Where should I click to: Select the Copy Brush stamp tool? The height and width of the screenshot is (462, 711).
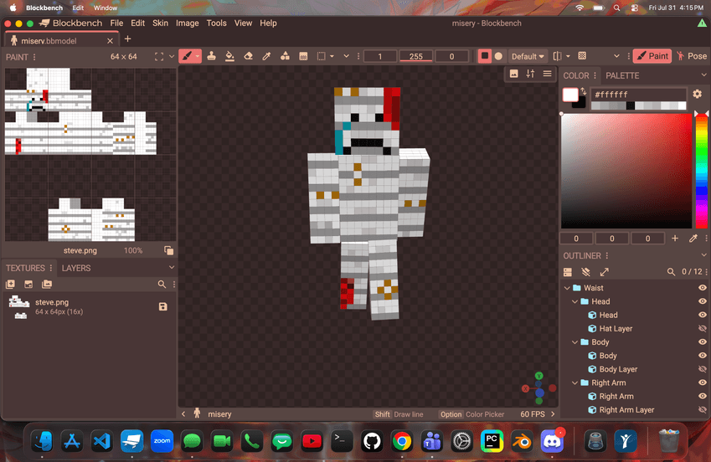click(211, 56)
